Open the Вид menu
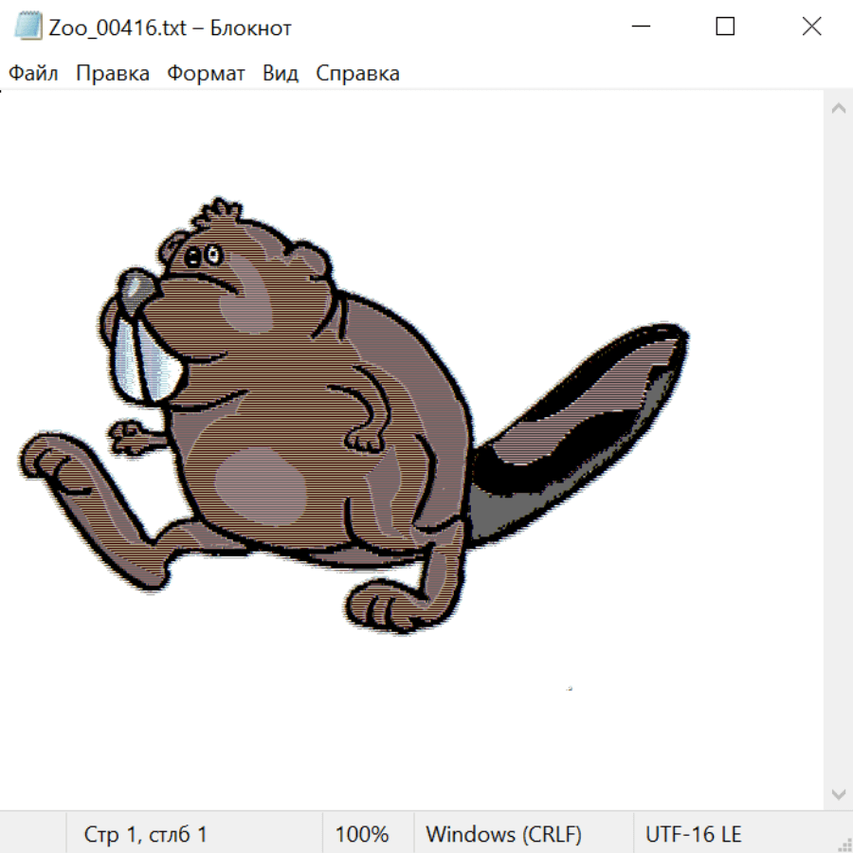The width and height of the screenshot is (853, 853). pos(281,74)
